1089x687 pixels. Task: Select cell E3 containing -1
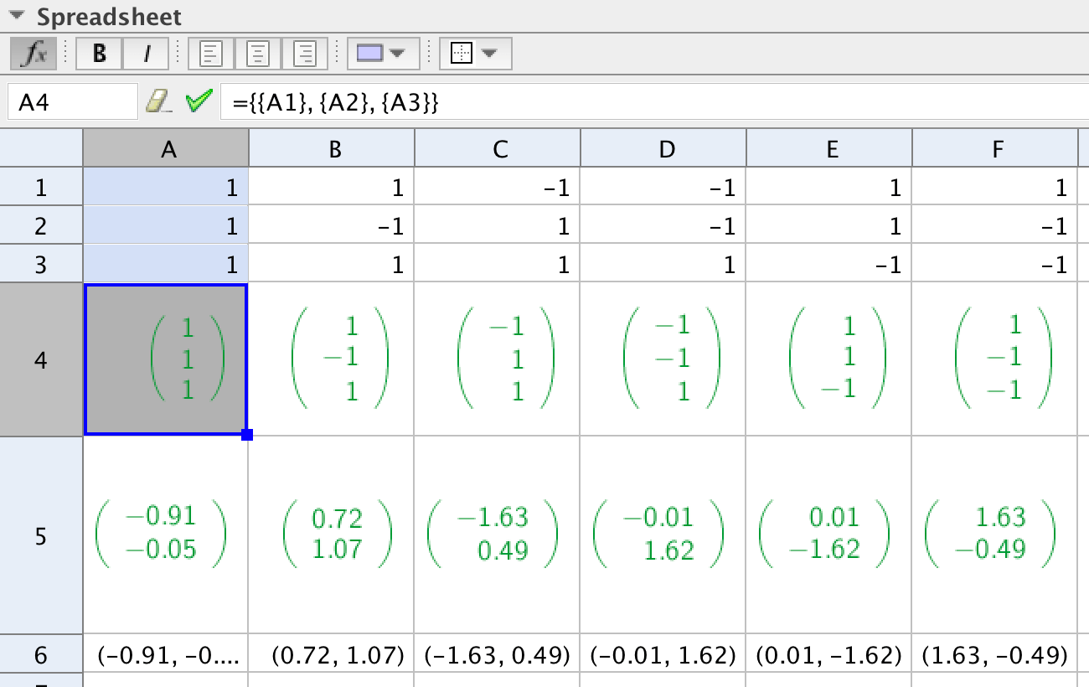click(829, 264)
